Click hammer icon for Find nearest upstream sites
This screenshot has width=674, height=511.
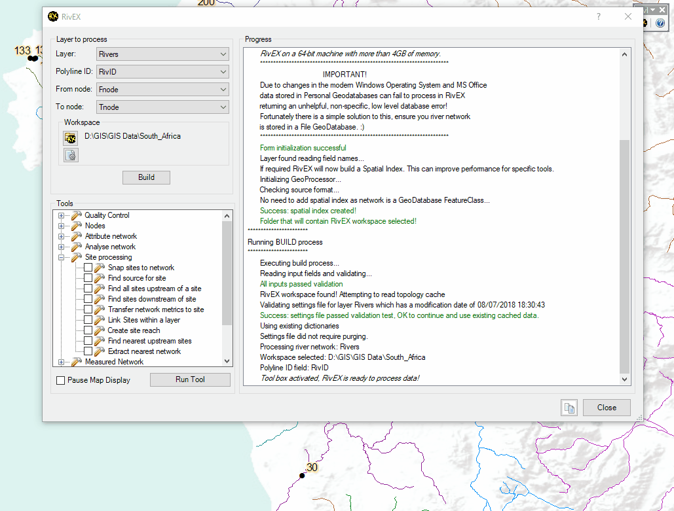tap(100, 340)
